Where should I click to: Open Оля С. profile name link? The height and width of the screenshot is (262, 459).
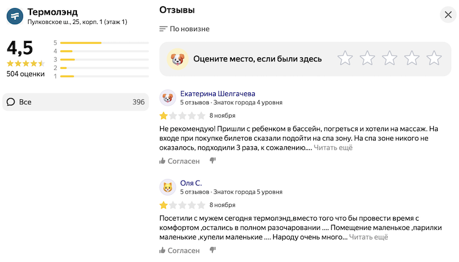(x=191, y=183)
